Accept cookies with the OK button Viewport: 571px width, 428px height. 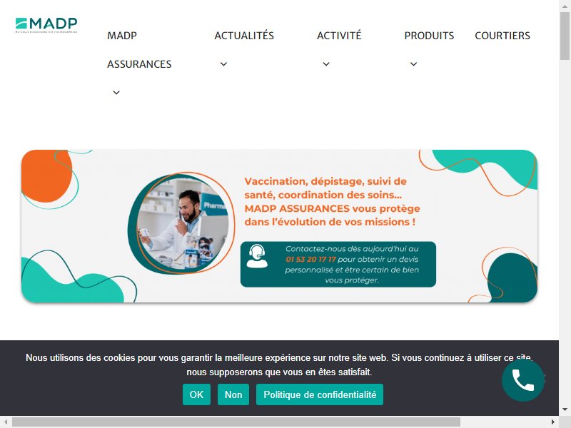(x=197, y=394)
